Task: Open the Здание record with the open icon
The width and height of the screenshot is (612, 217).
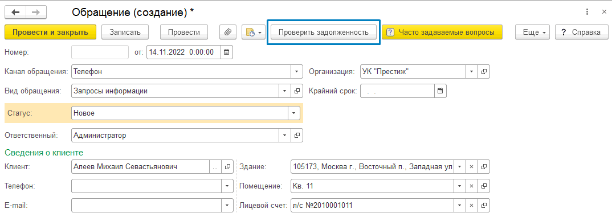Action: (x=484, y=167)
